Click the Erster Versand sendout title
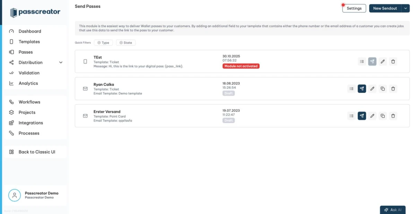Screen dimensions: 416x214 click(x=107, y=112)
